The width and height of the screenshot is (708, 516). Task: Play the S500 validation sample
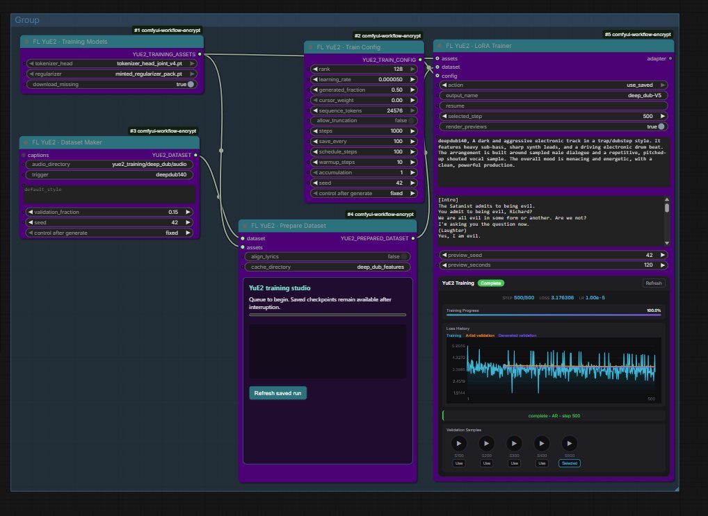(570, 443)
